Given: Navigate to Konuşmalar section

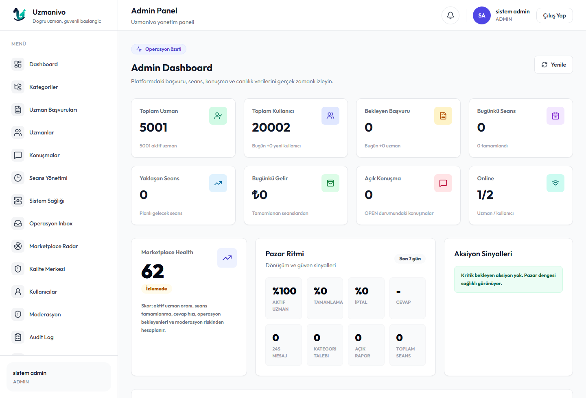Looking at the screenshot, I should 59,155.
